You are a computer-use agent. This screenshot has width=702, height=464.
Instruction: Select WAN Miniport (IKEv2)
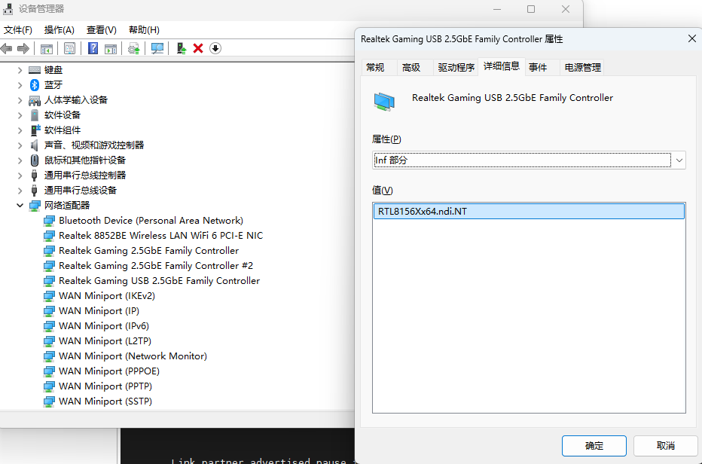[x=107, y=296]
